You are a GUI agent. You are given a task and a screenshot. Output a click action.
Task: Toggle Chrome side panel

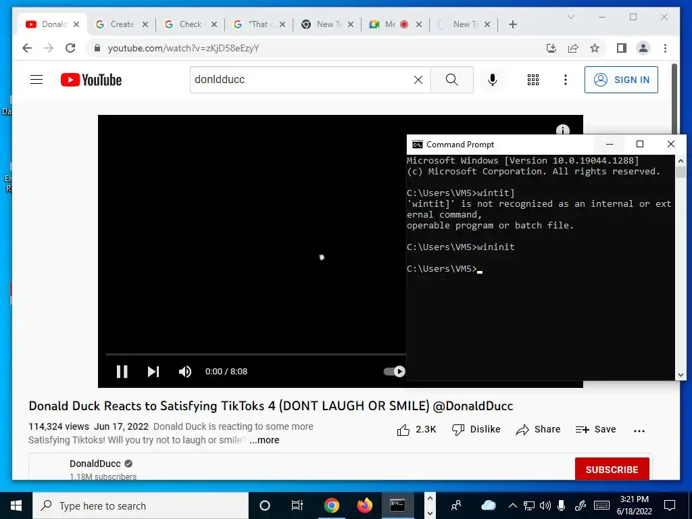(x=622, y=48)
